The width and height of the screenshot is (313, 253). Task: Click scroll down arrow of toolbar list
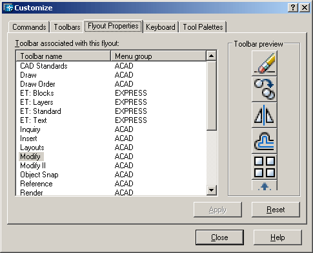pos(211,190)
